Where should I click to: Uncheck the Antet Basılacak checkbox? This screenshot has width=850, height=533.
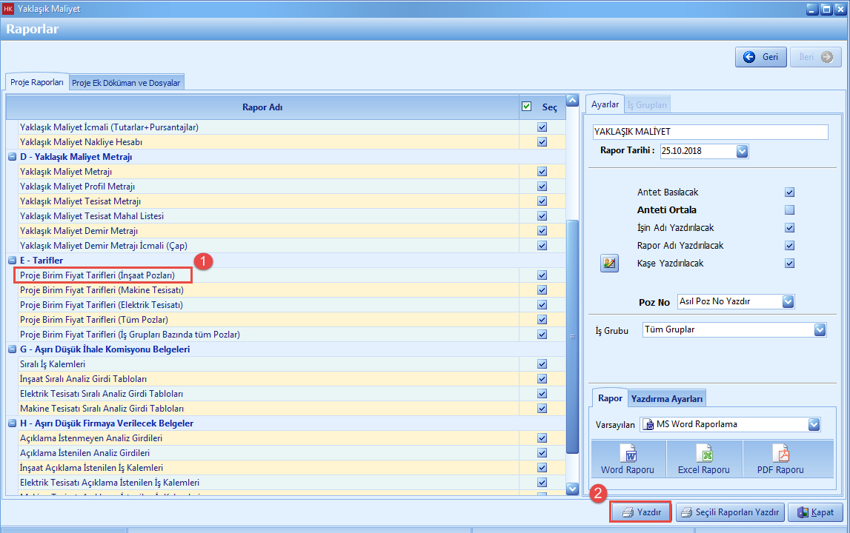point(789,192)
